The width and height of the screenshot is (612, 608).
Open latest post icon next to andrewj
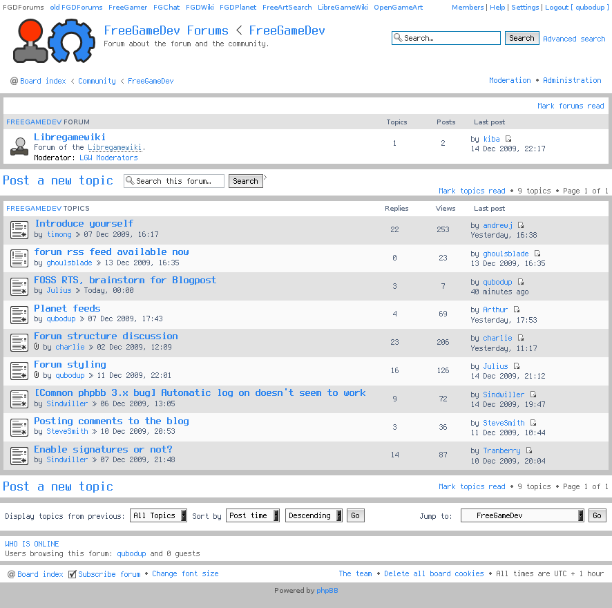coord(521,225)
